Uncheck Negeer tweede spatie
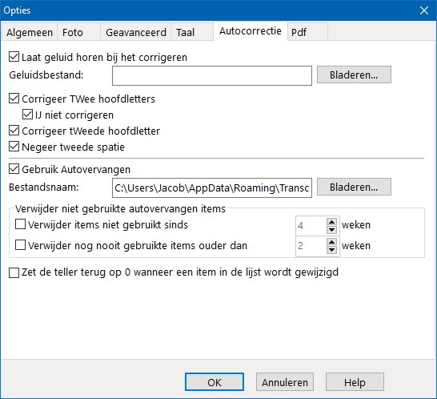Image resolution: width=437 pixels, height=399 pixels. (x=14, y=147)
